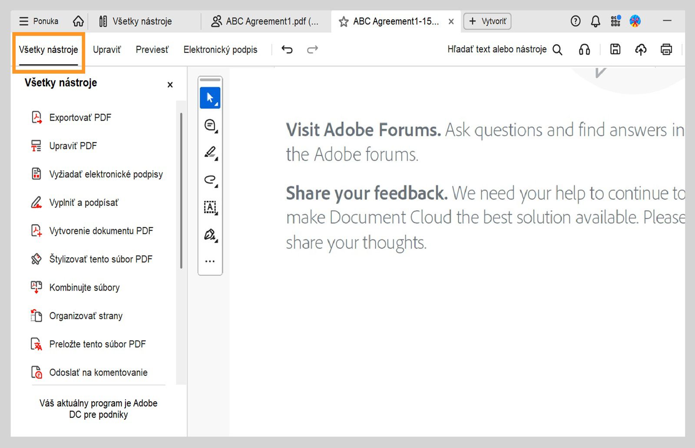Select the Add comment speech bubble tool
Viewport: 695px width, 448px height.
click(x=209, y=125)
